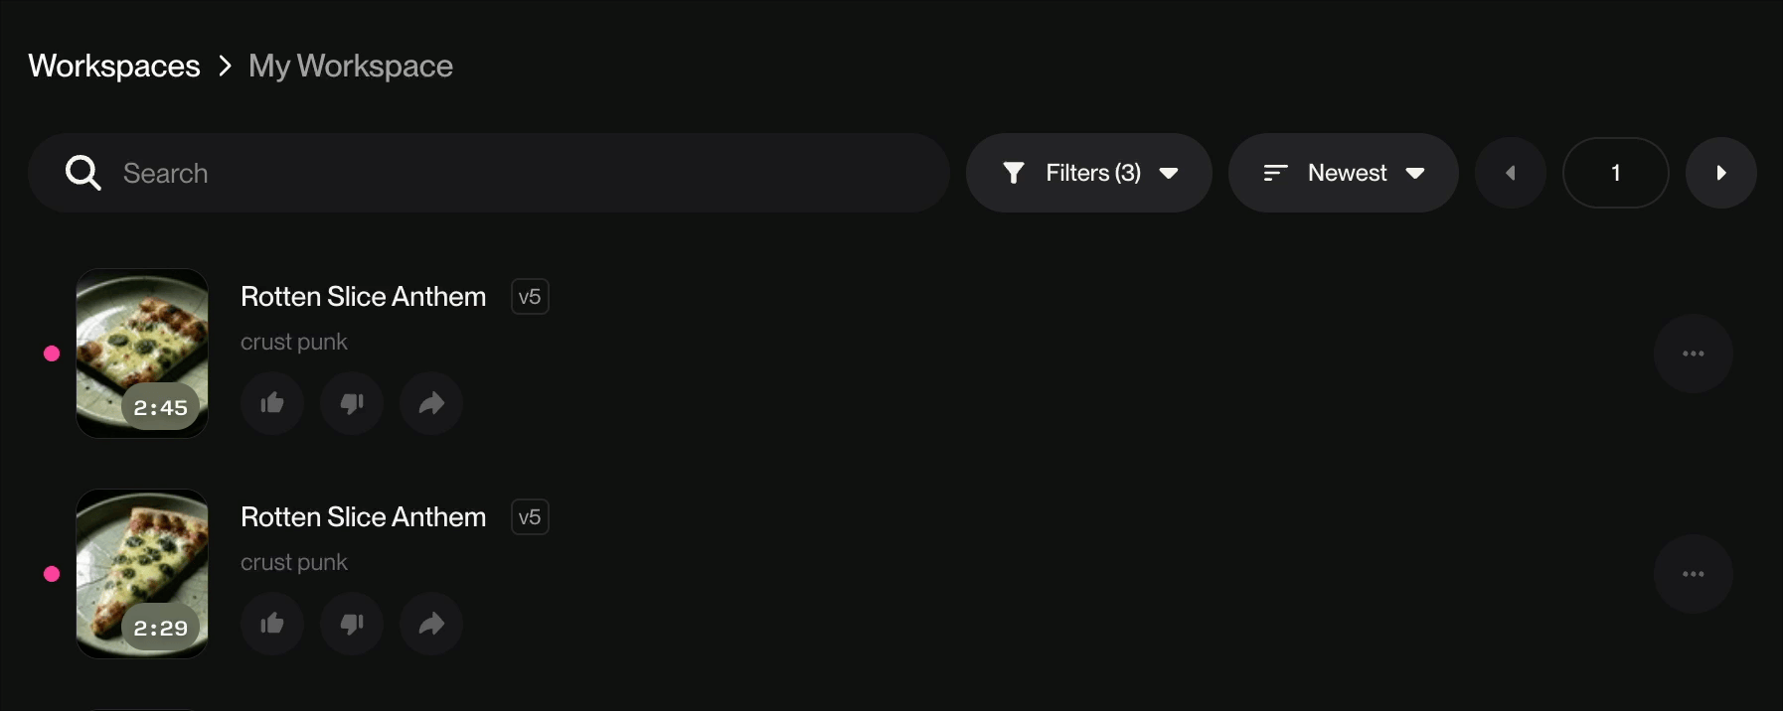The width and height of the screenshot is (1783, 711).
Task: Open more options for the 2:29 song
Action: click(x=1693, y=574)
